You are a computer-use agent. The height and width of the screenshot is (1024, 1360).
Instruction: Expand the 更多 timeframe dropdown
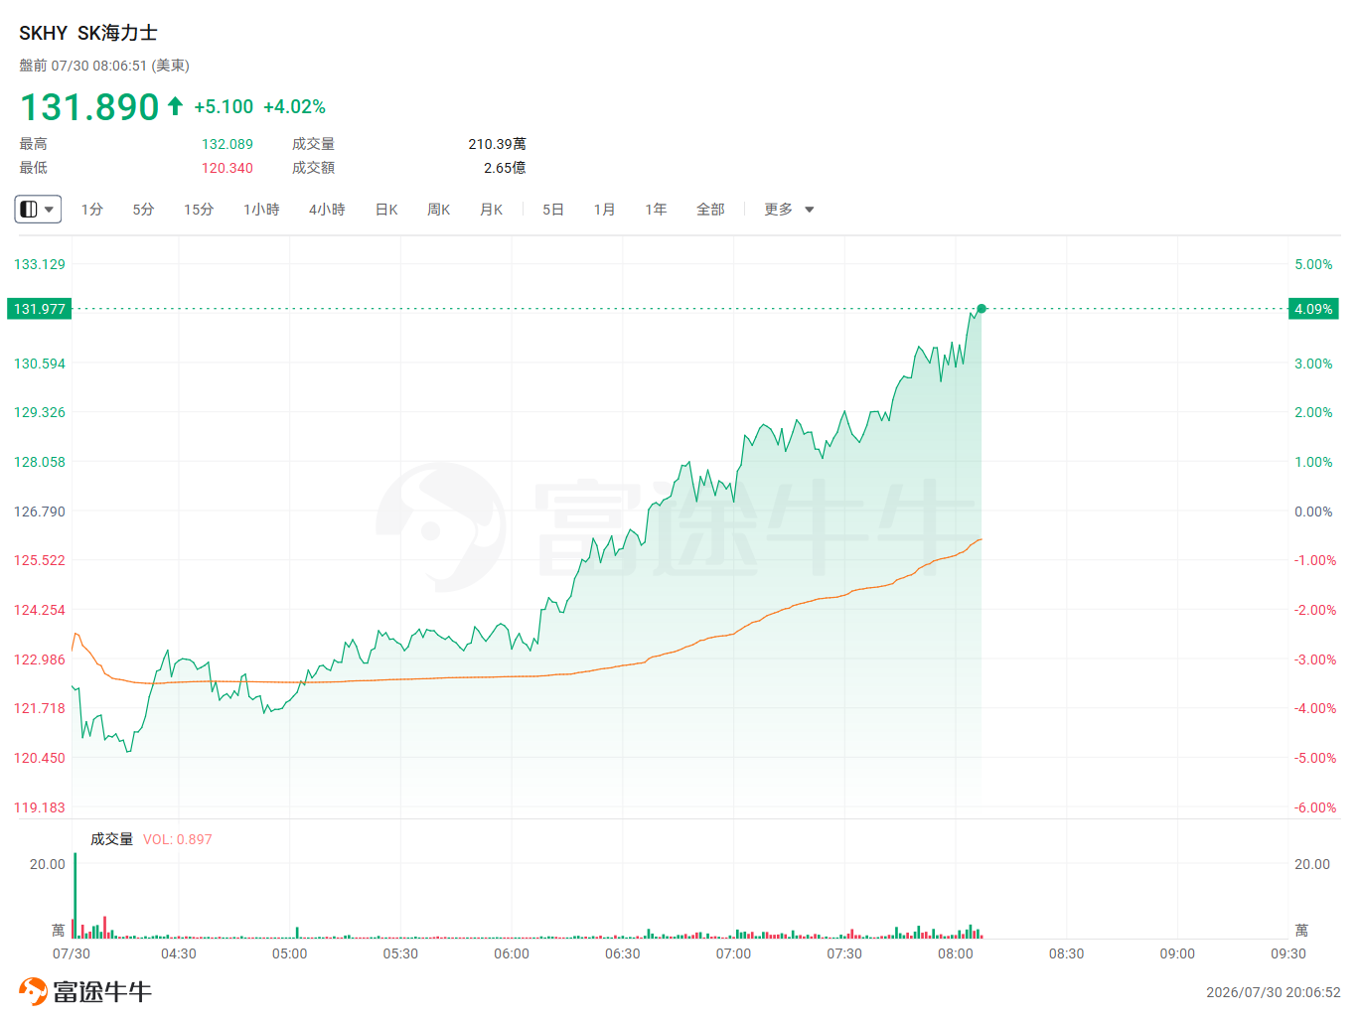[789, 210]
